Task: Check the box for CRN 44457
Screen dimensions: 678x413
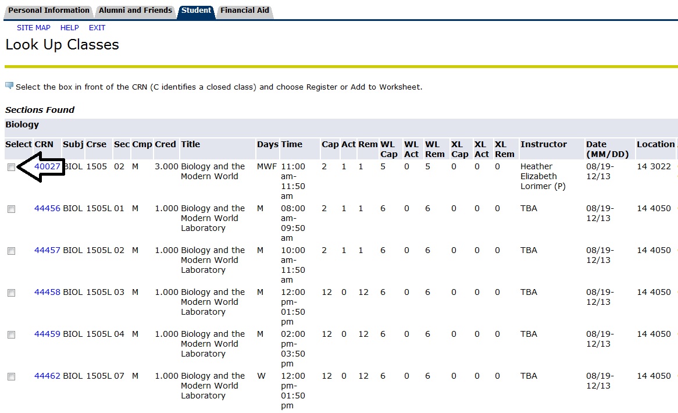Action: (11, 251)
